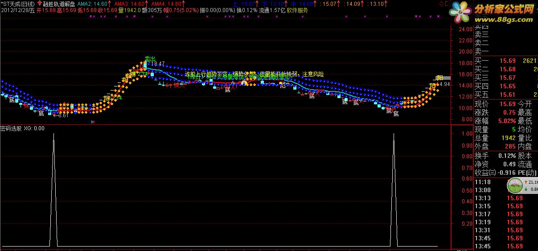Click the 11:18 trade tick row
538x251 pixels.
click(x=506, y=182)
